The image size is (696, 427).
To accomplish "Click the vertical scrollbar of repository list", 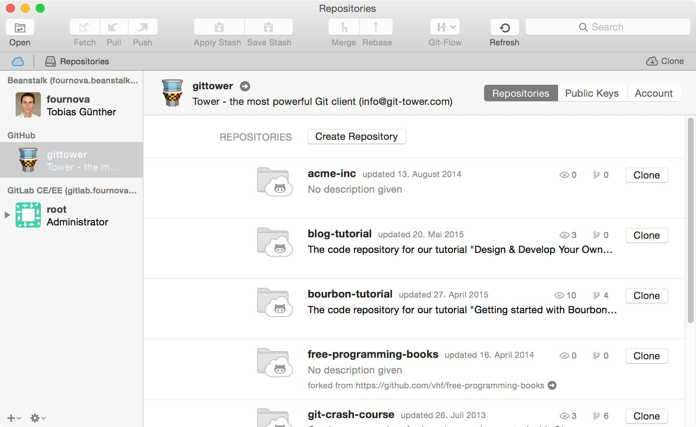I will [691, 220].
